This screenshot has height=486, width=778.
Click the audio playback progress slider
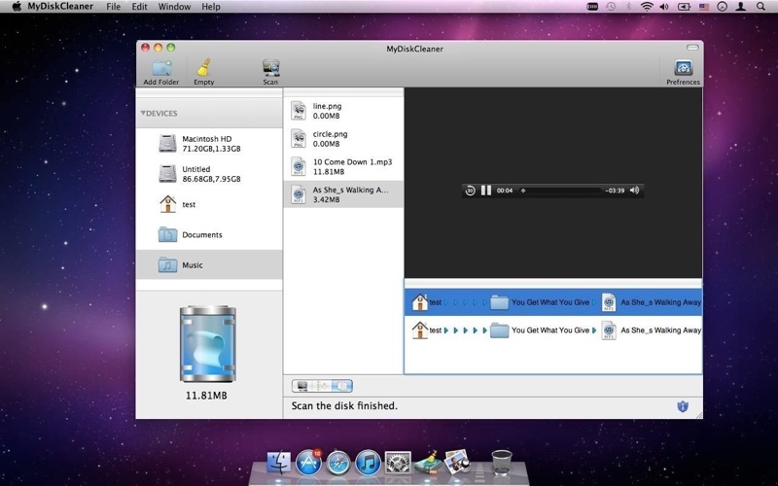click(x=561, y=191)
